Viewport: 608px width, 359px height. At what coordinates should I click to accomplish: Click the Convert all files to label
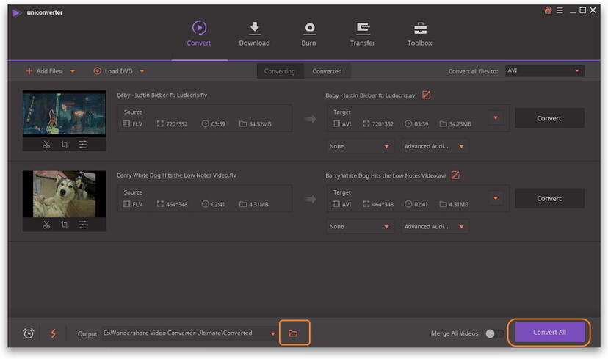(473, 71)
